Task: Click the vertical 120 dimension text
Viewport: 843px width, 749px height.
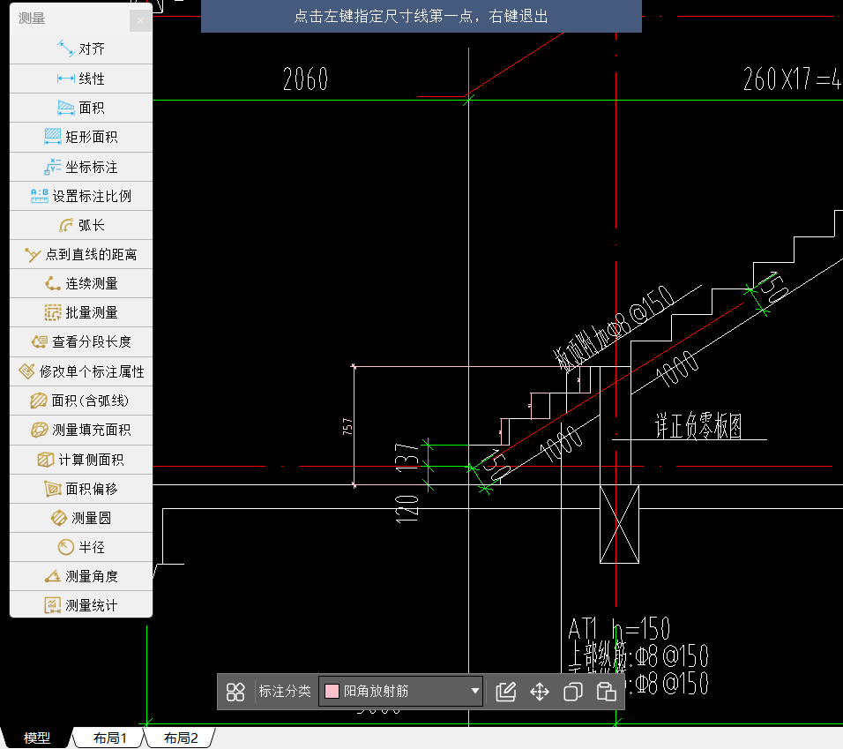Action: (x=407, y=509)
